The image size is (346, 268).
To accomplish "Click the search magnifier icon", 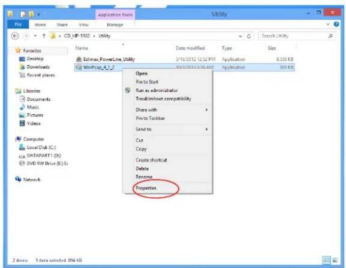I will click(331, 36).
